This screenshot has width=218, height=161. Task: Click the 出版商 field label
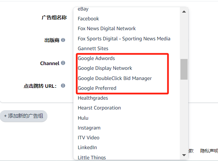52,40
